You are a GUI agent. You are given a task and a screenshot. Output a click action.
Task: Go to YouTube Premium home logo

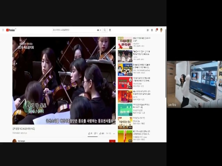point(10,30)
